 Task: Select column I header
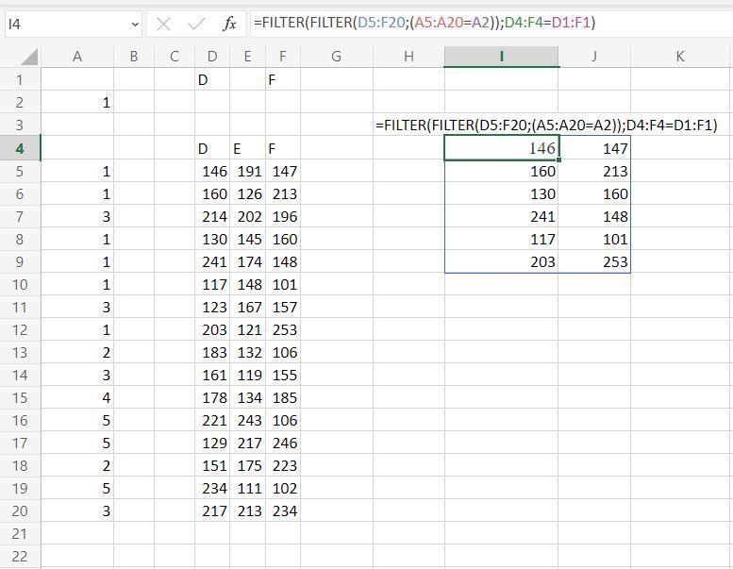[x=501, y=57]
